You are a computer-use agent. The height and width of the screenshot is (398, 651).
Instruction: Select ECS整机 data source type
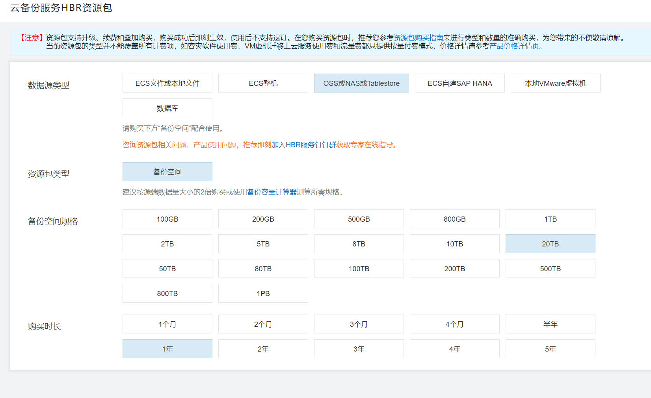[263, 83]
